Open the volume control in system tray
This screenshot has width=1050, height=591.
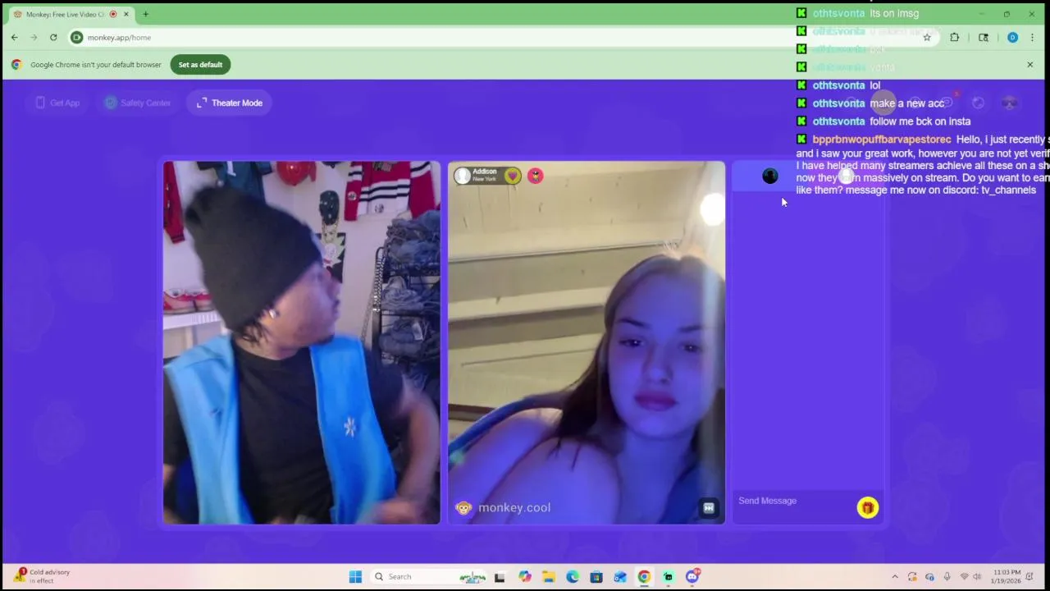click(x=977, y=577)
